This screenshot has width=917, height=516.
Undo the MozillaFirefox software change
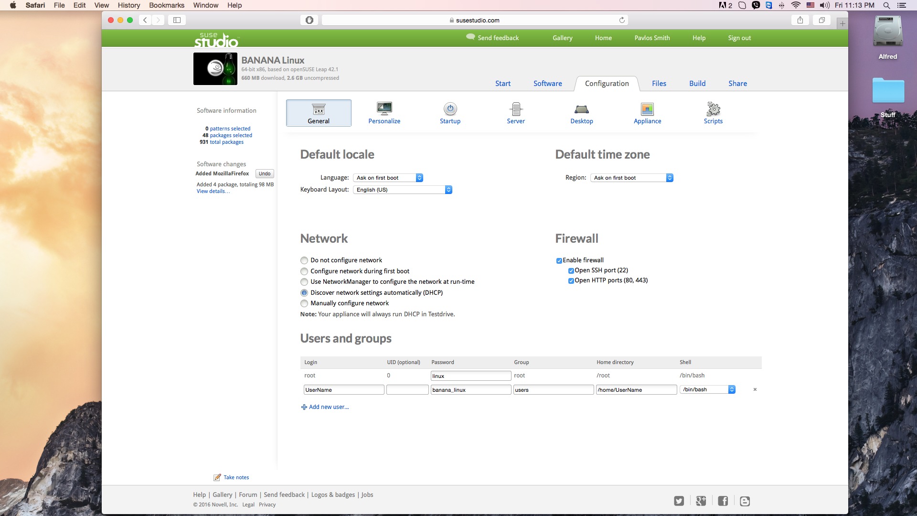pos(264,173)
